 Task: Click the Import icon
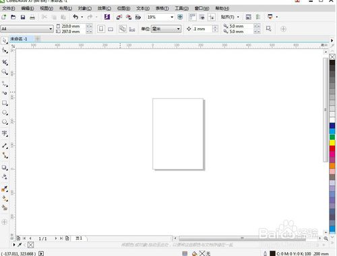pyautogui.click(x=119, y=17)
